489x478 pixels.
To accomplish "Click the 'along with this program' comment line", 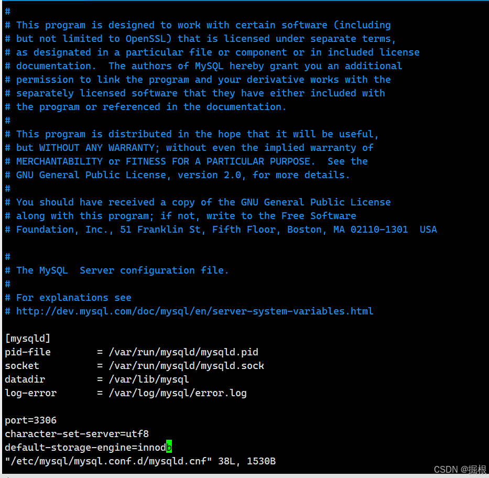I will 181,216.
